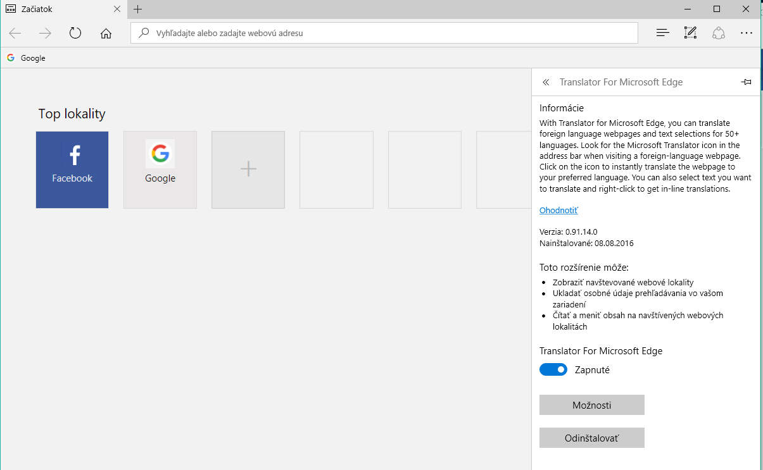Select the Začiatok tab

63,9
